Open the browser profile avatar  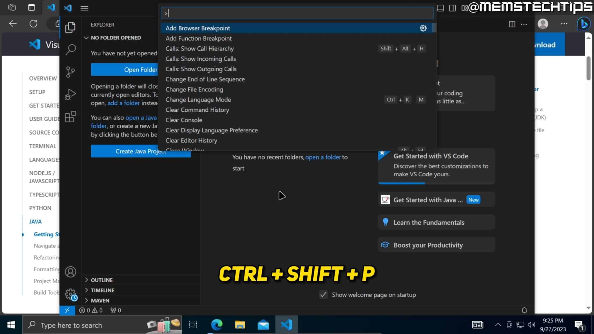pos(543,23)
